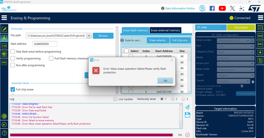Clear the log with the broom icon
The height and width of the screenshot is (138, 264).
click(x=188, y=107)
